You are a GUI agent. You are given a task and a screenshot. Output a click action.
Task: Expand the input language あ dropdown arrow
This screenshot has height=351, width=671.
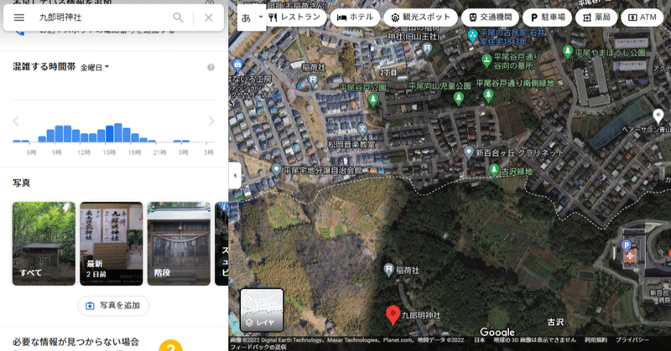point(261,18)
